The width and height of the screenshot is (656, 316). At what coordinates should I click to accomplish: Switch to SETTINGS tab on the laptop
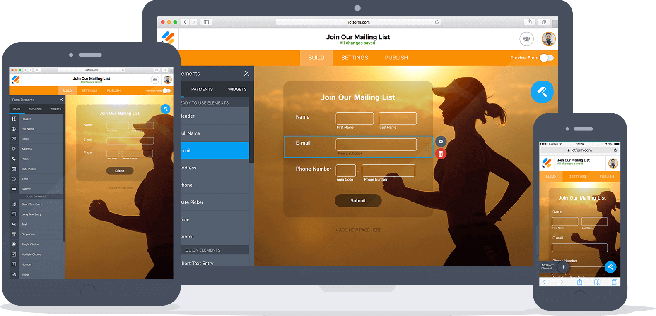coord(355,58)
